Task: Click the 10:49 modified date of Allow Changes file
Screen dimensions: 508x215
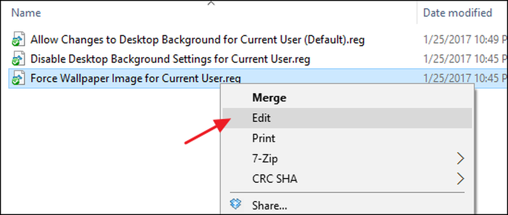Action: (465, 40)
